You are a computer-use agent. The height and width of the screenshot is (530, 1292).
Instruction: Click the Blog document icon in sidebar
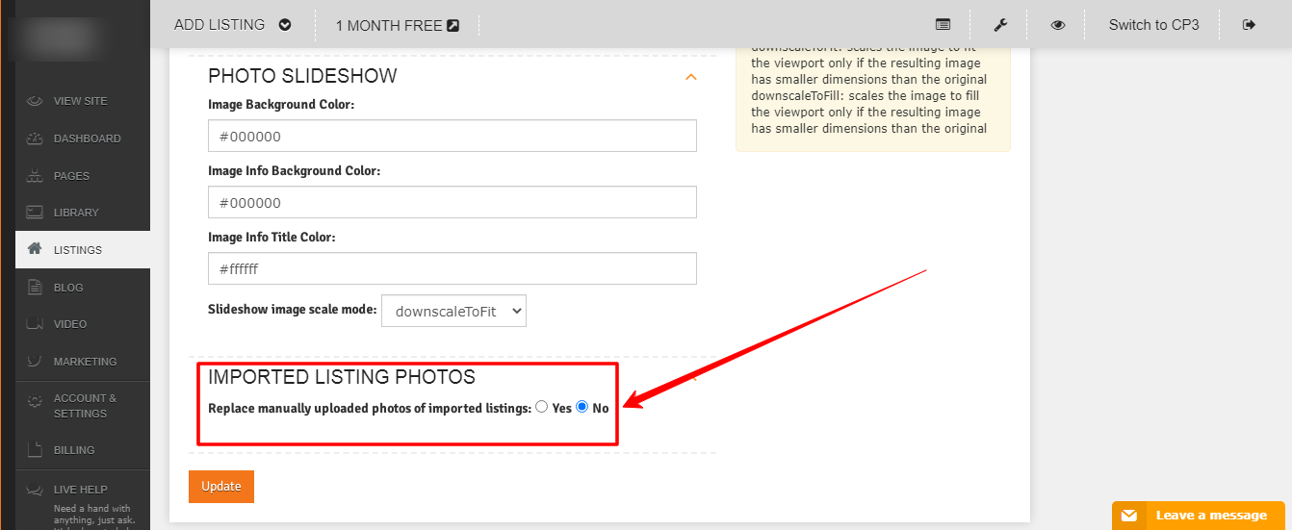(36, 287)
